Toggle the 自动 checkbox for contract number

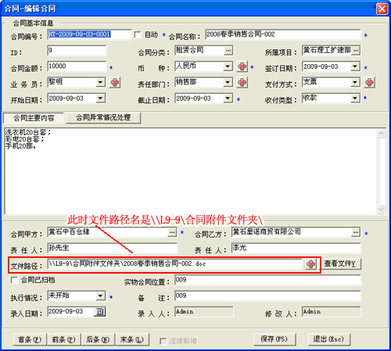138,34
